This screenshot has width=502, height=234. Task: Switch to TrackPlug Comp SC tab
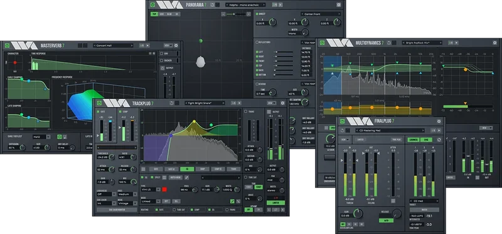pyautogui.click(x=218, y=169)
